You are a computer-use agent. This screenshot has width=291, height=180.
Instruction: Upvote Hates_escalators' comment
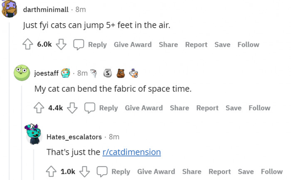click(x=52, y=171)
